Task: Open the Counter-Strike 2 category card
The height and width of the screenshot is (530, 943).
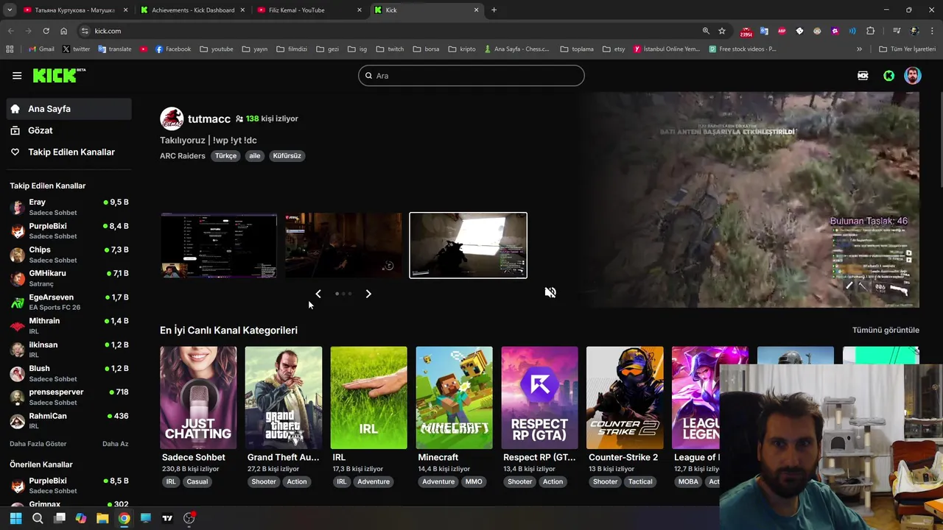Action: click(625, 397)
